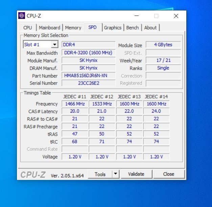Click the DRAM Manuf. SK Hynix value
Viewport: 212px width, 207px height.
89,68
